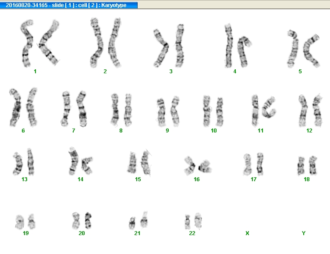Screen dimensions: 330x254
Task: Click the green label '12'
Action: [309, 131]
